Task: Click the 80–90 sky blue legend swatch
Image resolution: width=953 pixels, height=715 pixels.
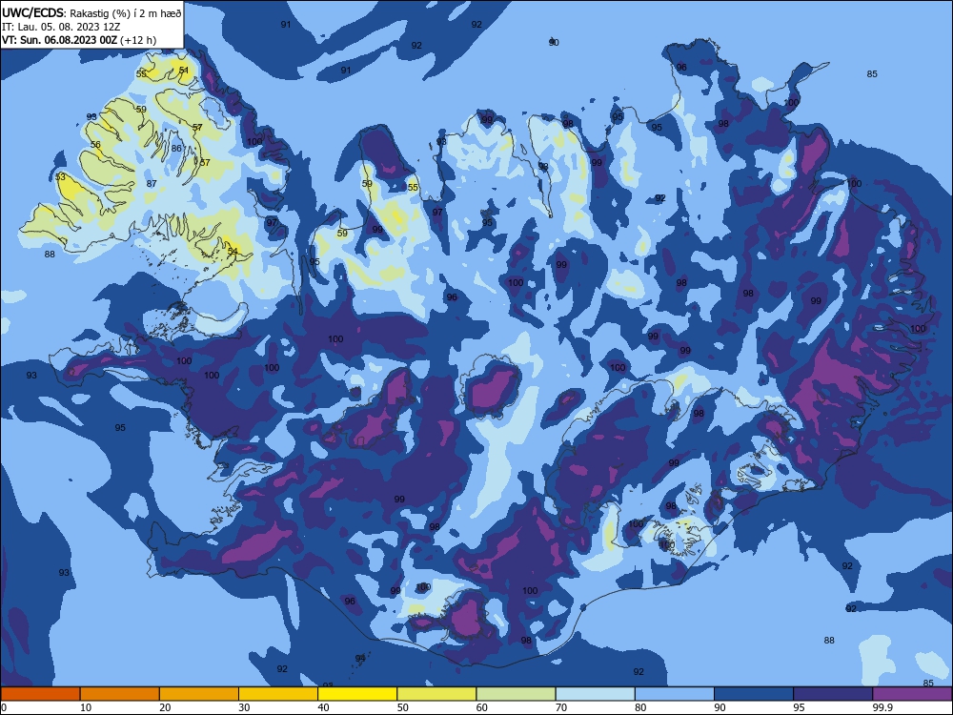Action: point(675,694)
